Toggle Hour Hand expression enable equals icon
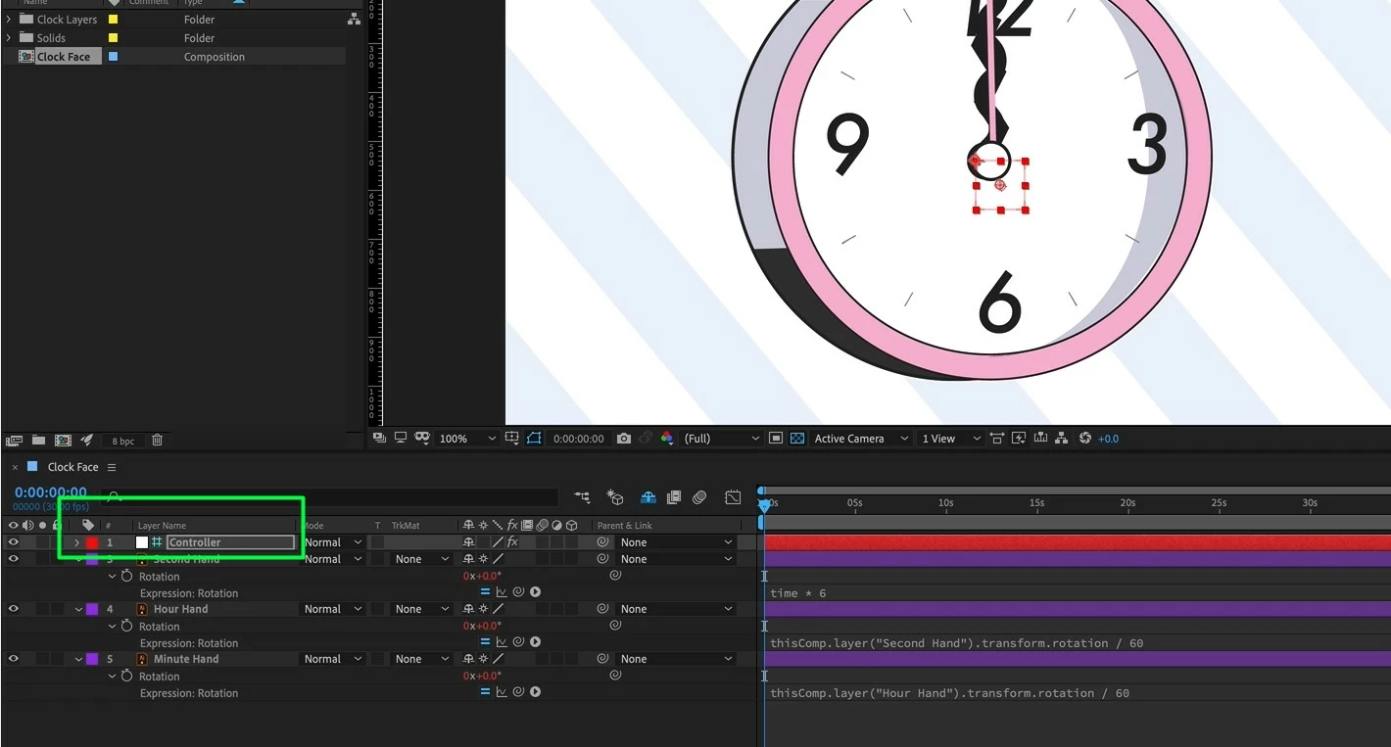This screenshot has width=1391, height=747. (485, 642)
